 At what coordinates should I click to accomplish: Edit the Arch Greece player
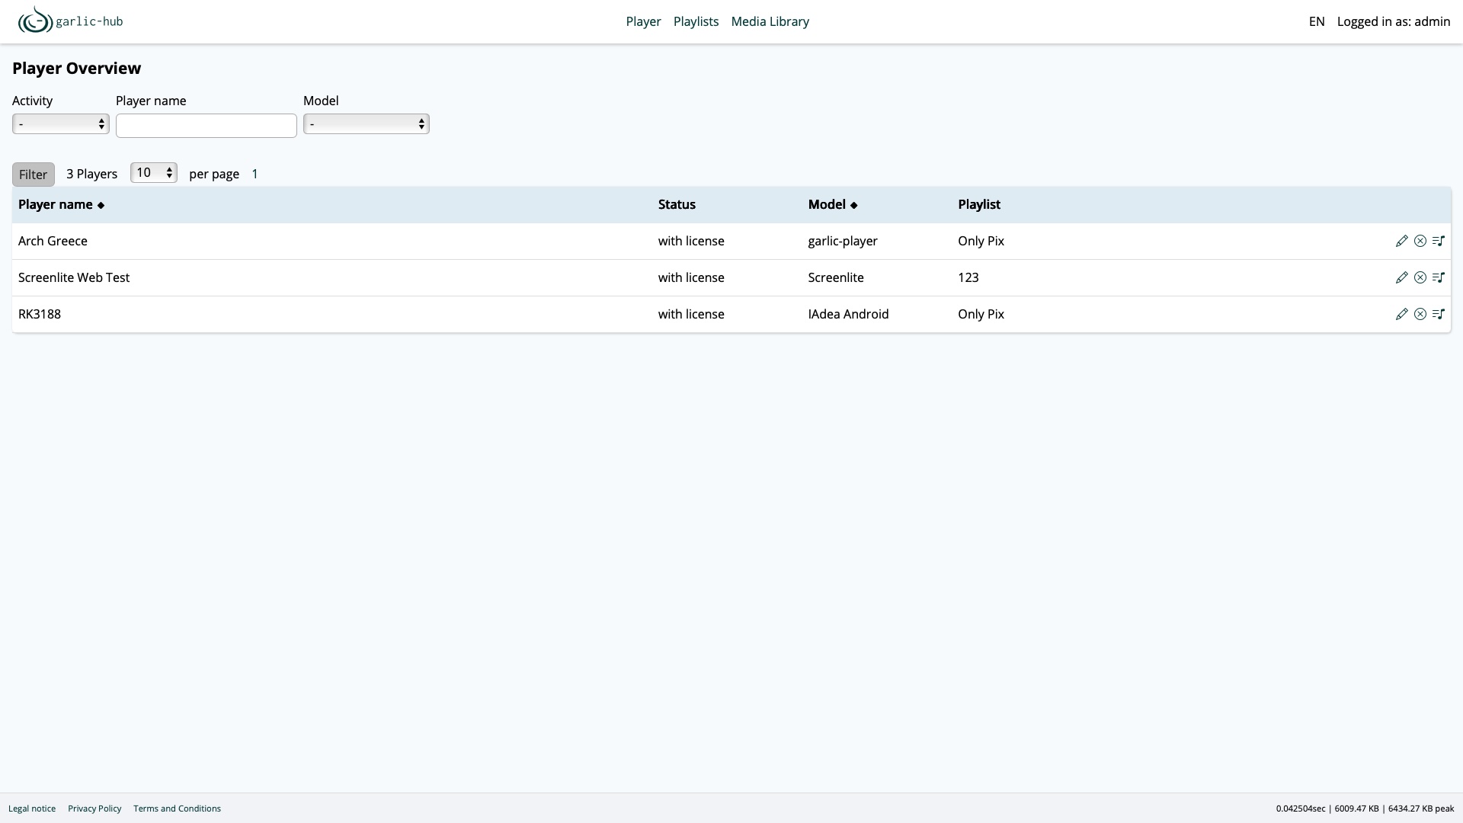(1401, 241)
